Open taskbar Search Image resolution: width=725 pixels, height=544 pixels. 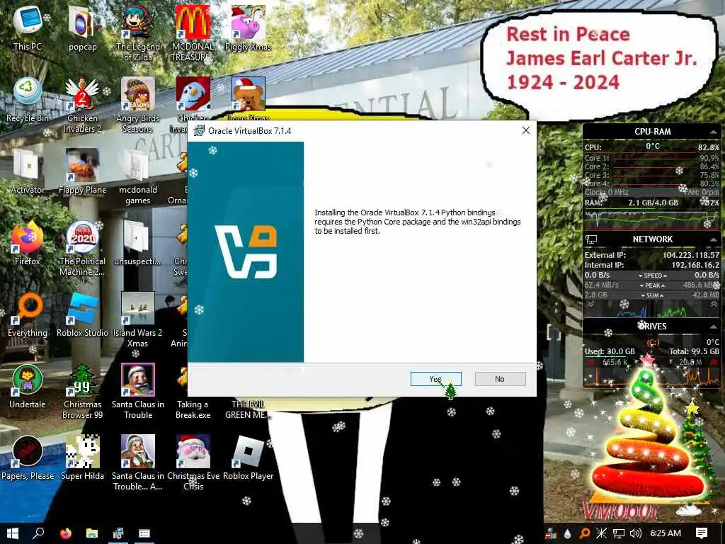click(x=39, y=533)
